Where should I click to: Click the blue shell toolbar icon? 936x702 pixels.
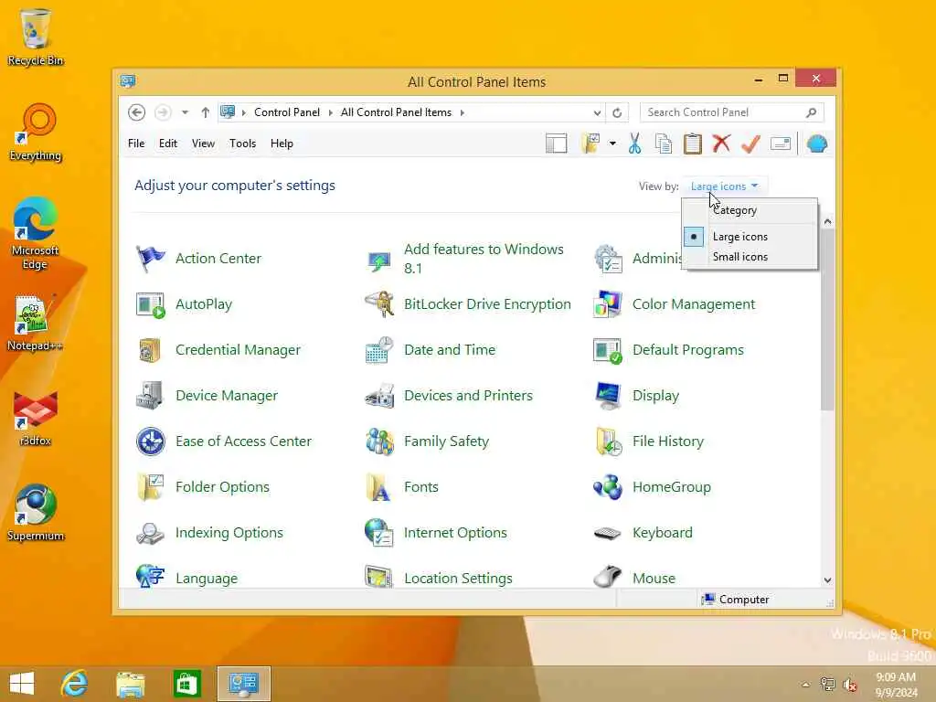point(816,144)
